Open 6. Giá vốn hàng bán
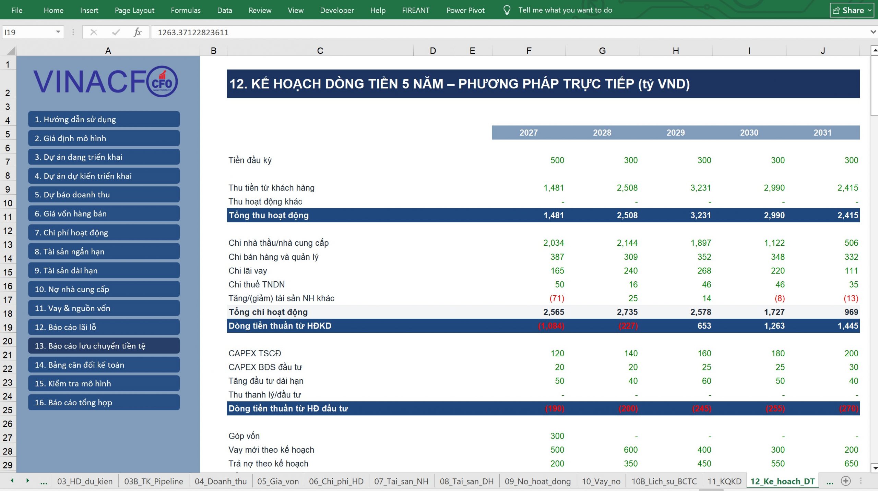 (x=104, y=213)
